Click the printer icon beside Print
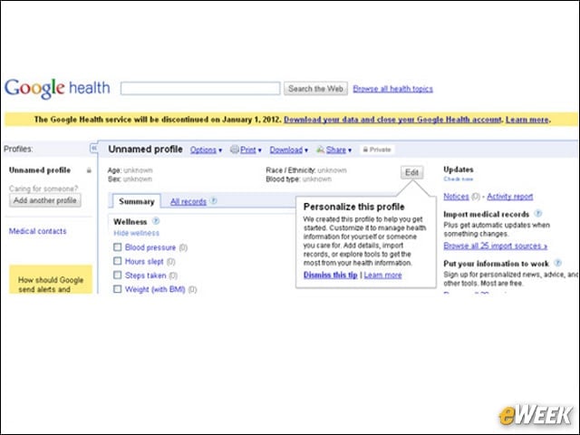580x435 pixels. (x=234, y=150)
